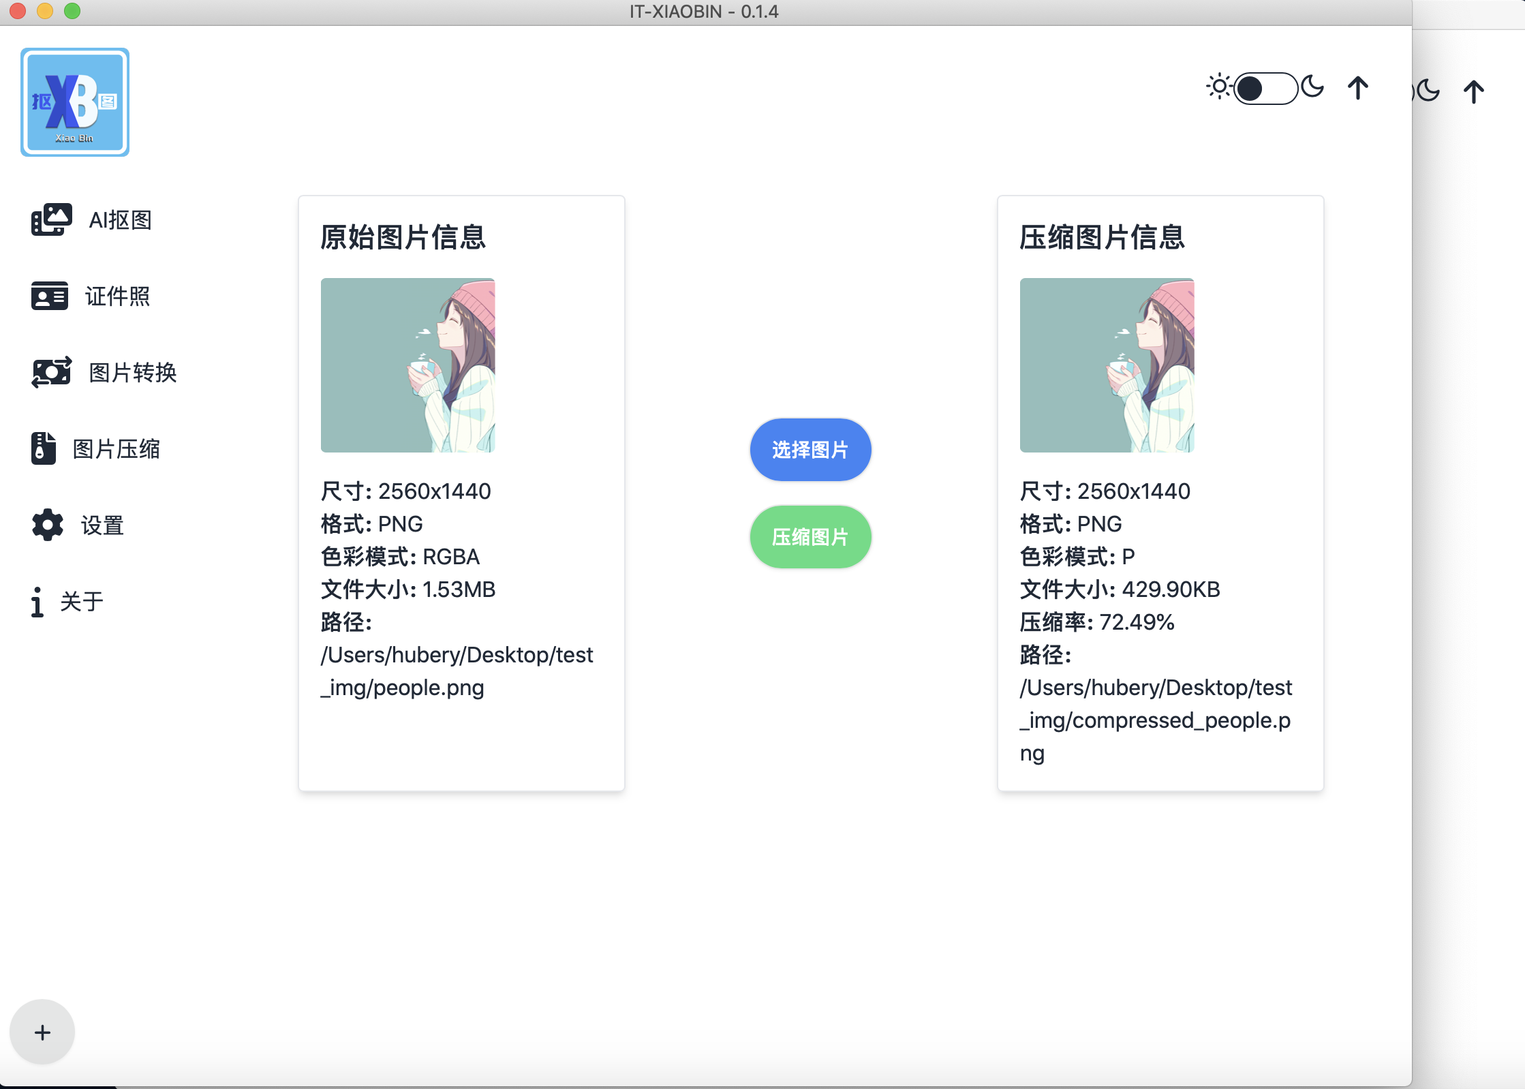
Task: Open 设置 in sidebar
Action: [x=78, y=525]
